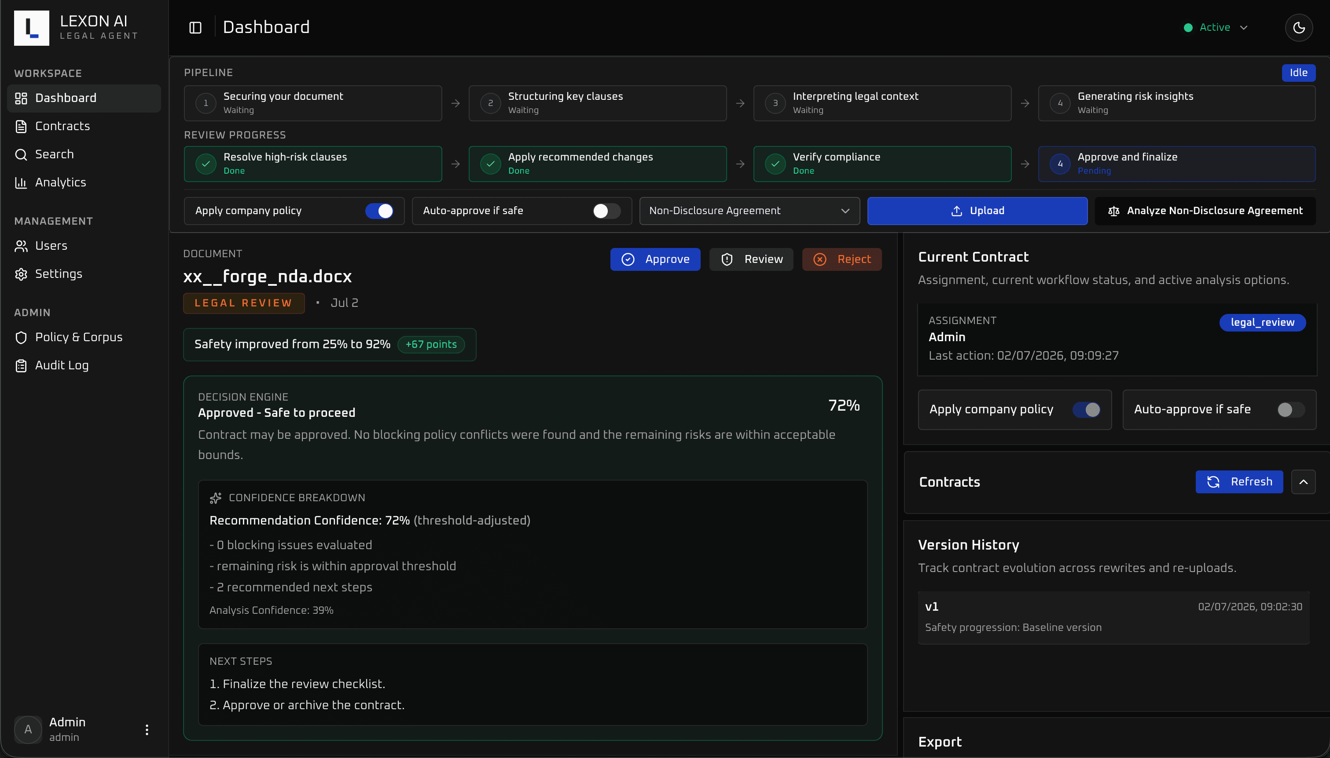Image resolution: width=1330 pixels, height=758 pixels.
Task: Click the green Active status dot
Action: pos(1188,28)
